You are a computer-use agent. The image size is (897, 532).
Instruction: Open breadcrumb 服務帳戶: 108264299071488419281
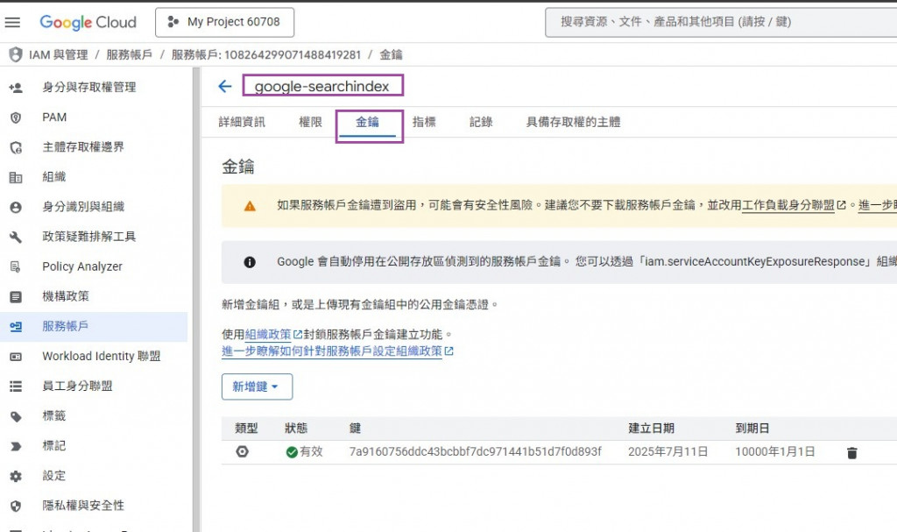266,54
